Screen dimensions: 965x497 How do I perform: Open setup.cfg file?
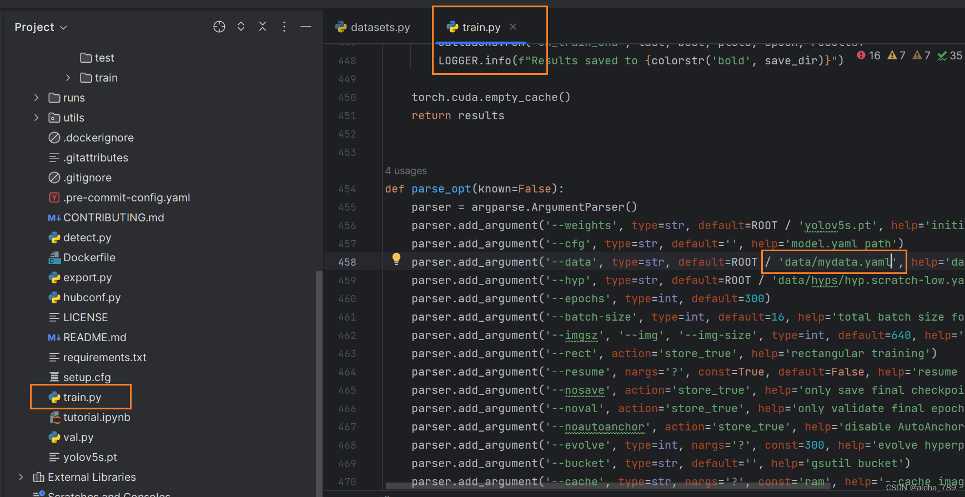(80, 377)
